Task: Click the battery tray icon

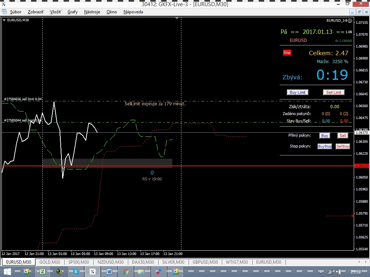Action: (339, 272)
